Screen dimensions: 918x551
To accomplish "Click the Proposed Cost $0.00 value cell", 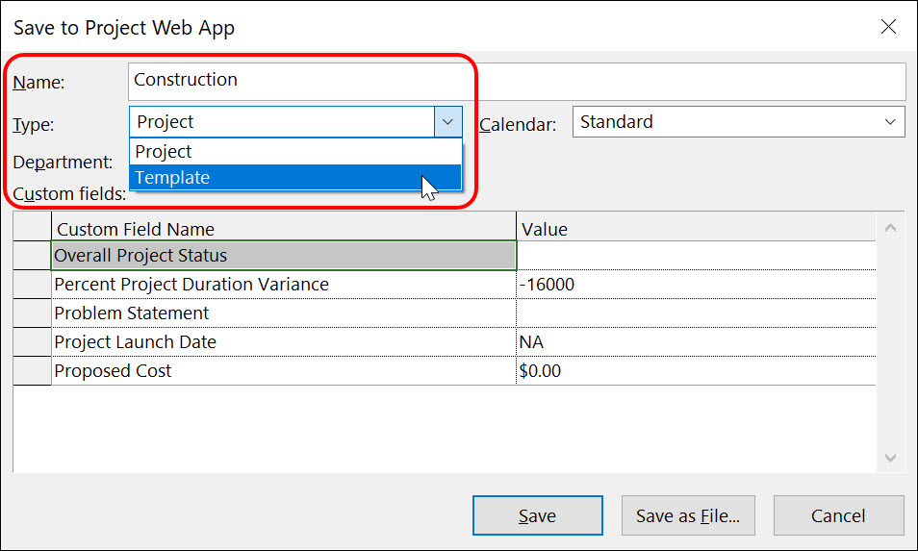I will [696, 371].
